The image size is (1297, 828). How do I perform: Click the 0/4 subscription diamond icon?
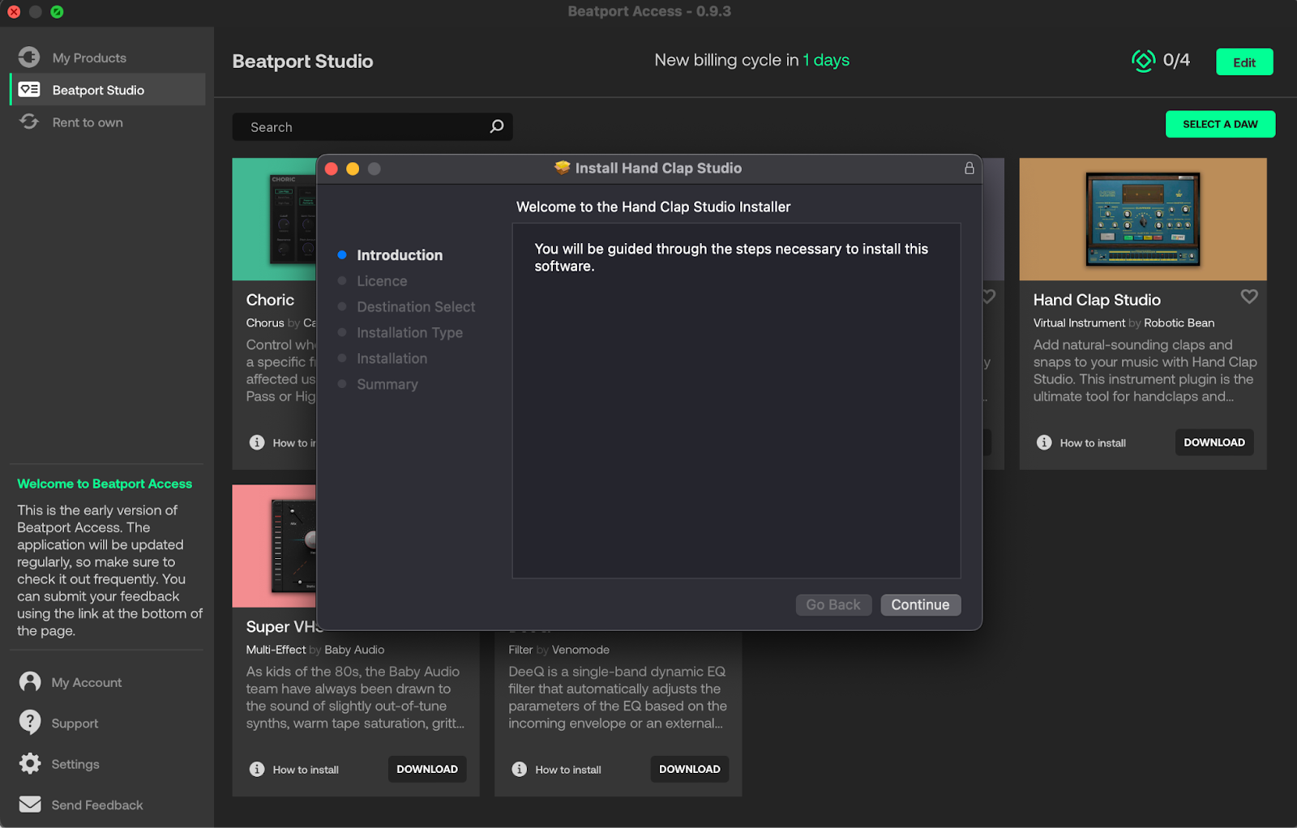(x=1143, y=61)
